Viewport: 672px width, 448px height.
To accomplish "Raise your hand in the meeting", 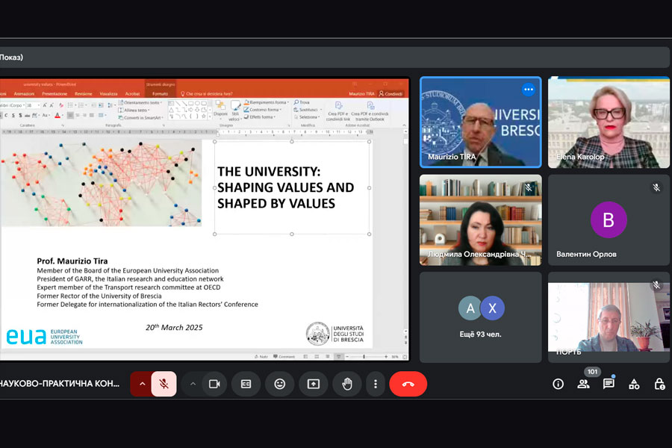I will coord(347,384).
